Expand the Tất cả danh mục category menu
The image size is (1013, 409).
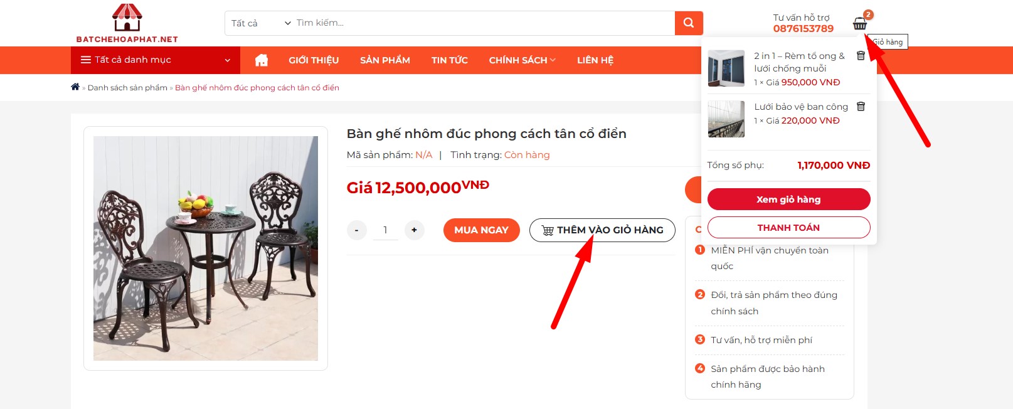click(x=156, y=60)
